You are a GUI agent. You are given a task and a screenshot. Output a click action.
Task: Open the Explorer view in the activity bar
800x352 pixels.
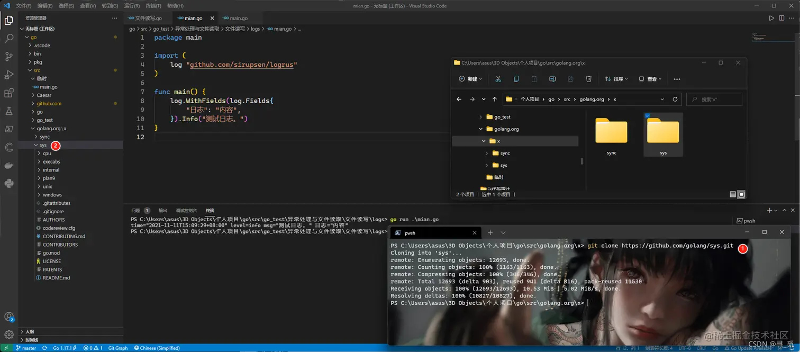9,21
